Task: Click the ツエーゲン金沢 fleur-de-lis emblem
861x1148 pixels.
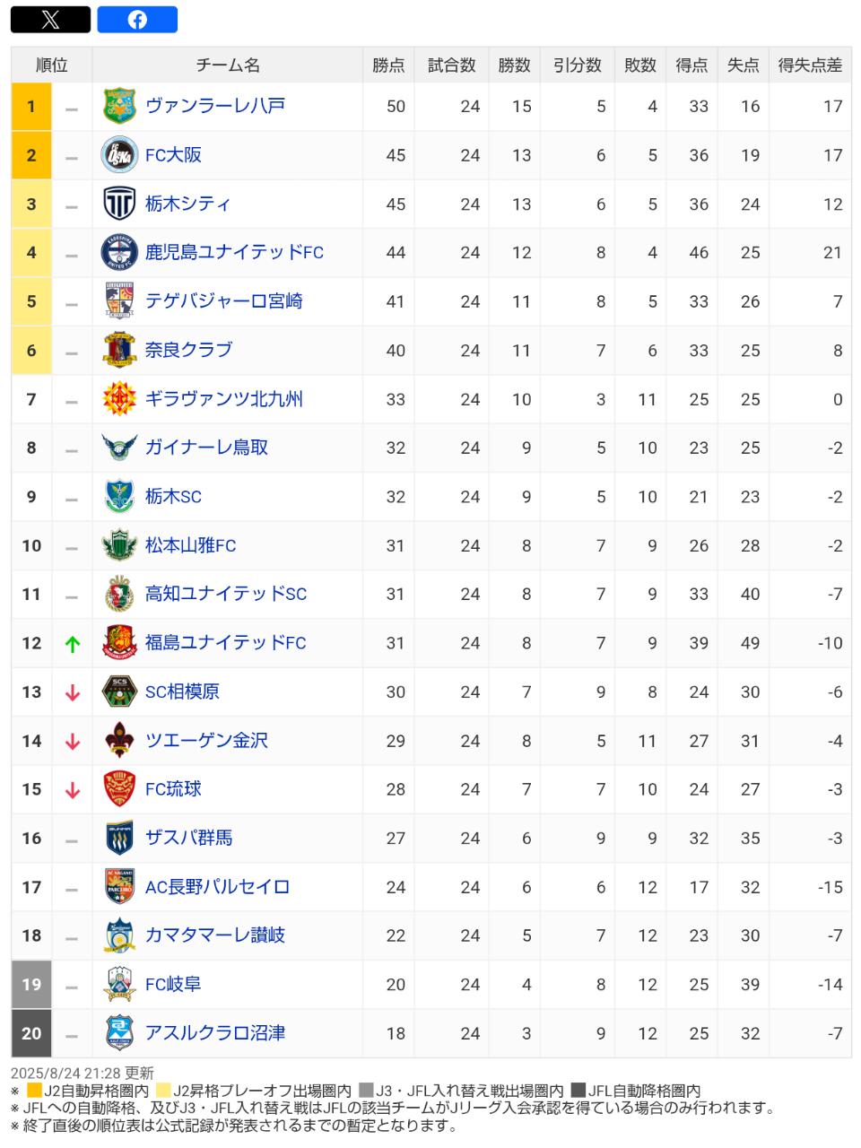Action: click(118, 740)
